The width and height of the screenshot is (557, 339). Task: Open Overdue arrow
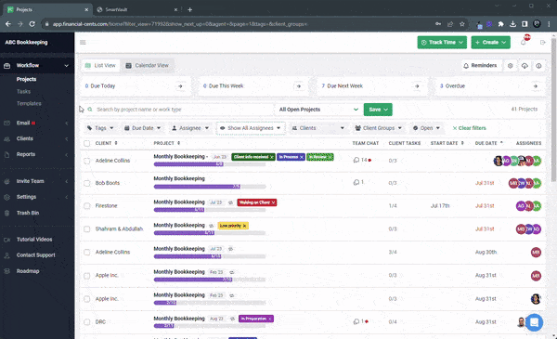tap(536, 86)
